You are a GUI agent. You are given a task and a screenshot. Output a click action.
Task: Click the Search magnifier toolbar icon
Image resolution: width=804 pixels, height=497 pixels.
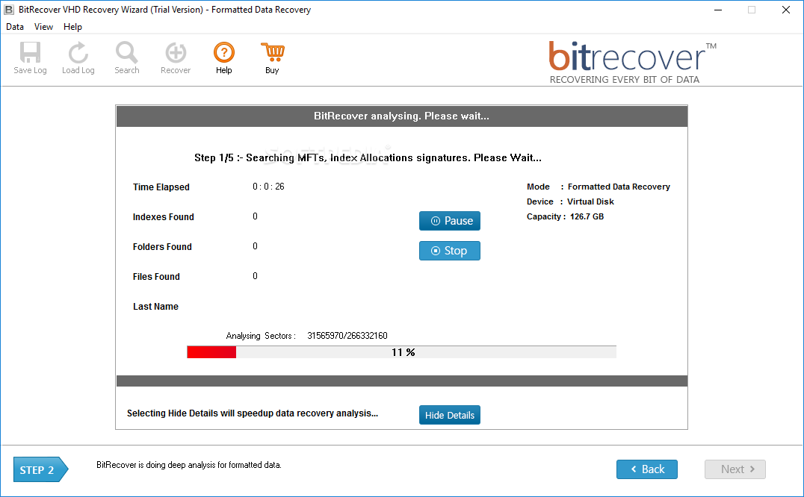pos(126,58)
